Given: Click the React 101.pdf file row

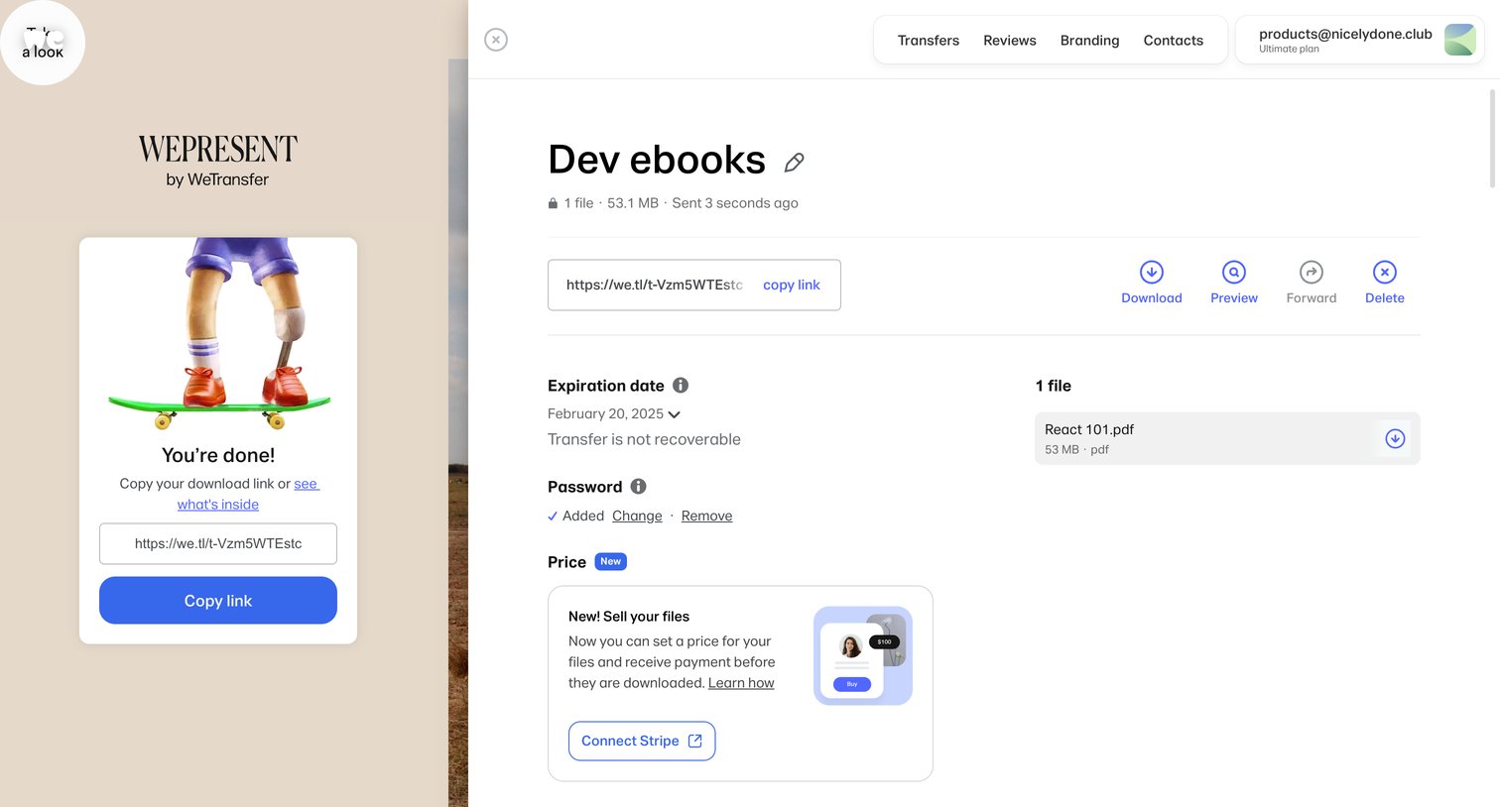Looking at the screenshot, I should click(1227, 438).
